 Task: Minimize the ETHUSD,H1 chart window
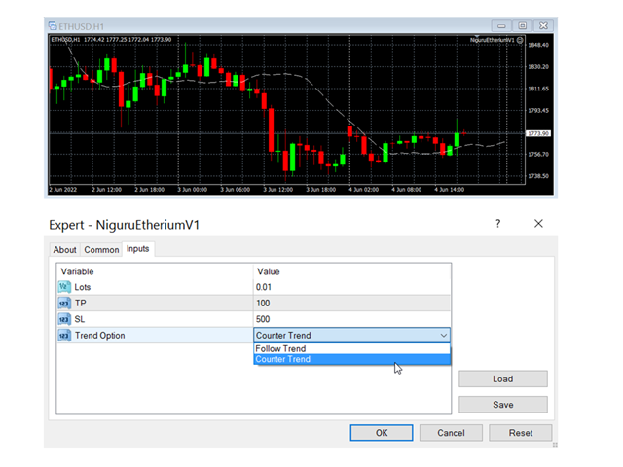(x=501, y=26)
